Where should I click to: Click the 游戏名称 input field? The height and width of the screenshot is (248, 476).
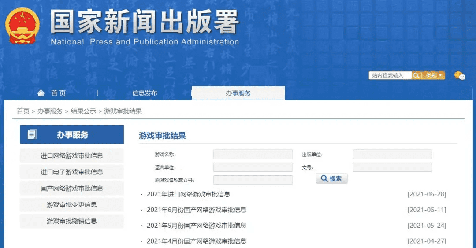tap(253, 154)
